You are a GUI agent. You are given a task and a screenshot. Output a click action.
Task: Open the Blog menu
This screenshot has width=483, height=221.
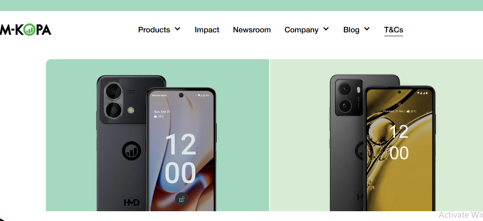[x=351, y=30]
